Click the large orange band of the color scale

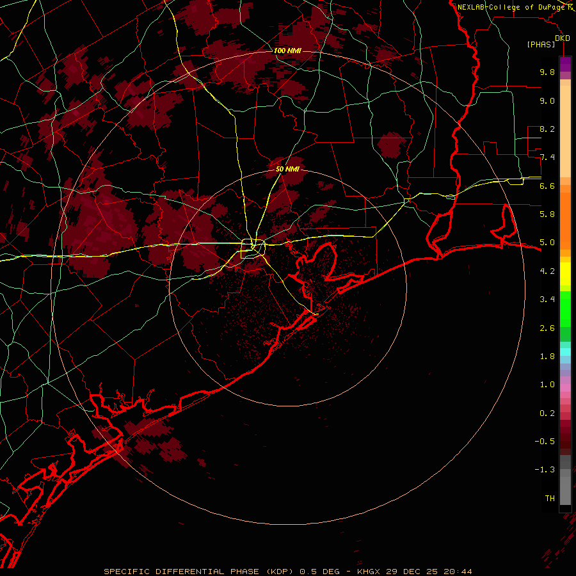[x=565, y=221]
